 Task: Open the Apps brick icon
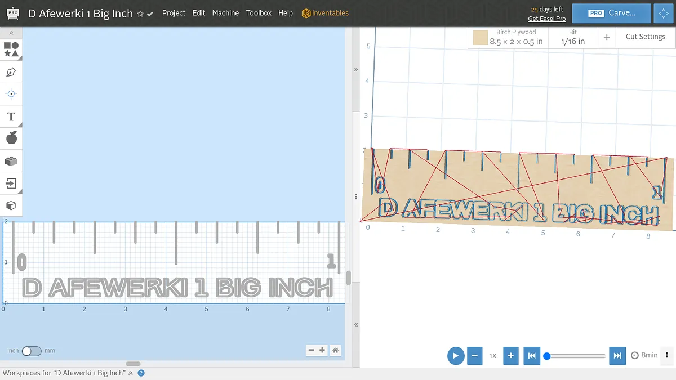pos(11,161)
